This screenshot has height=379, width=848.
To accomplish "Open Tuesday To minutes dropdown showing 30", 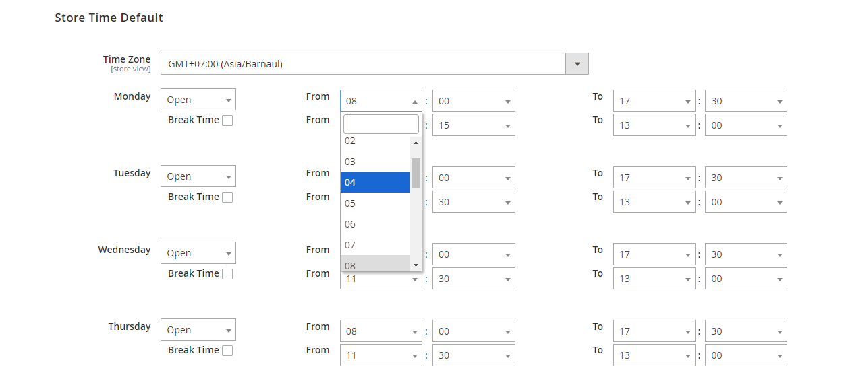I will click(745, 178).
